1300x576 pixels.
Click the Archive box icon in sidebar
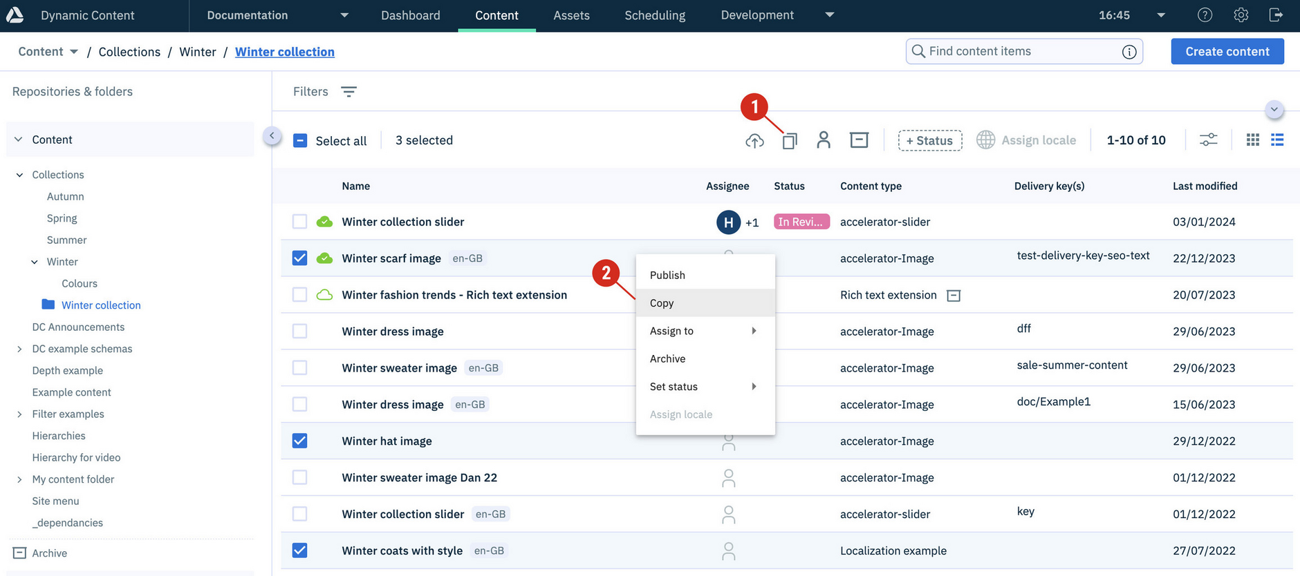pos(19,553)
